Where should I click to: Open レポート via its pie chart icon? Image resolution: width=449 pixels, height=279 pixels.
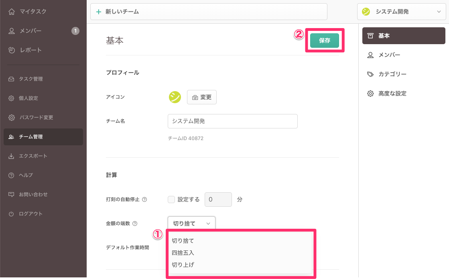point(12,50)
